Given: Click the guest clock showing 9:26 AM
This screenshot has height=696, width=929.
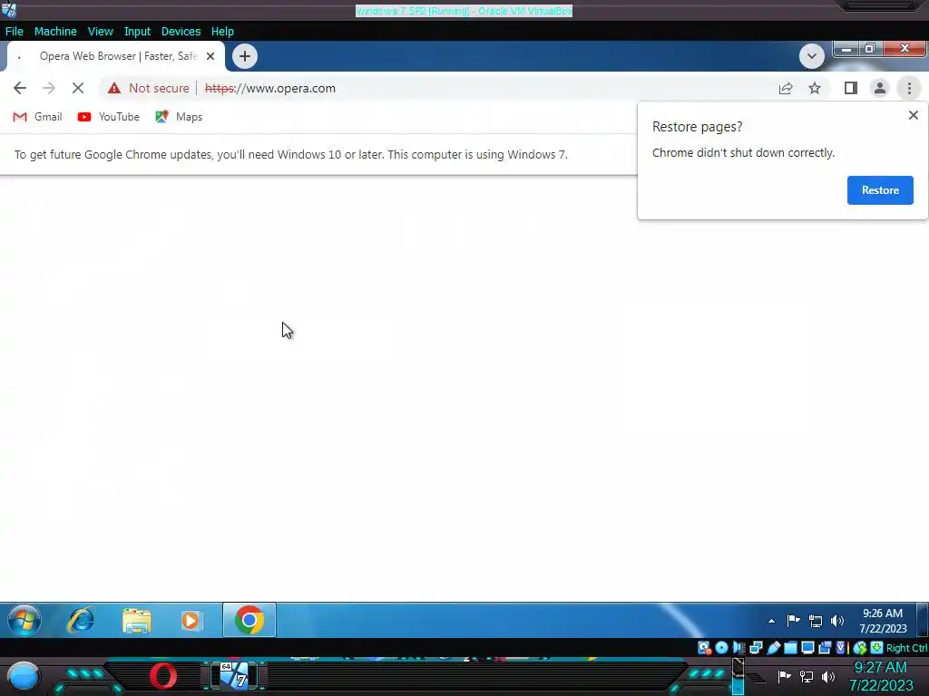Looking at the screenshot, I should [x=883, y=620].
